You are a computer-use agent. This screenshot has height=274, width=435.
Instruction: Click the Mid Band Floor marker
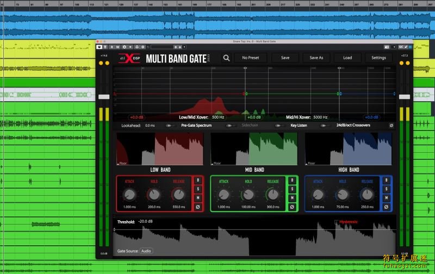pyautogui.click(x=216, y=163)
